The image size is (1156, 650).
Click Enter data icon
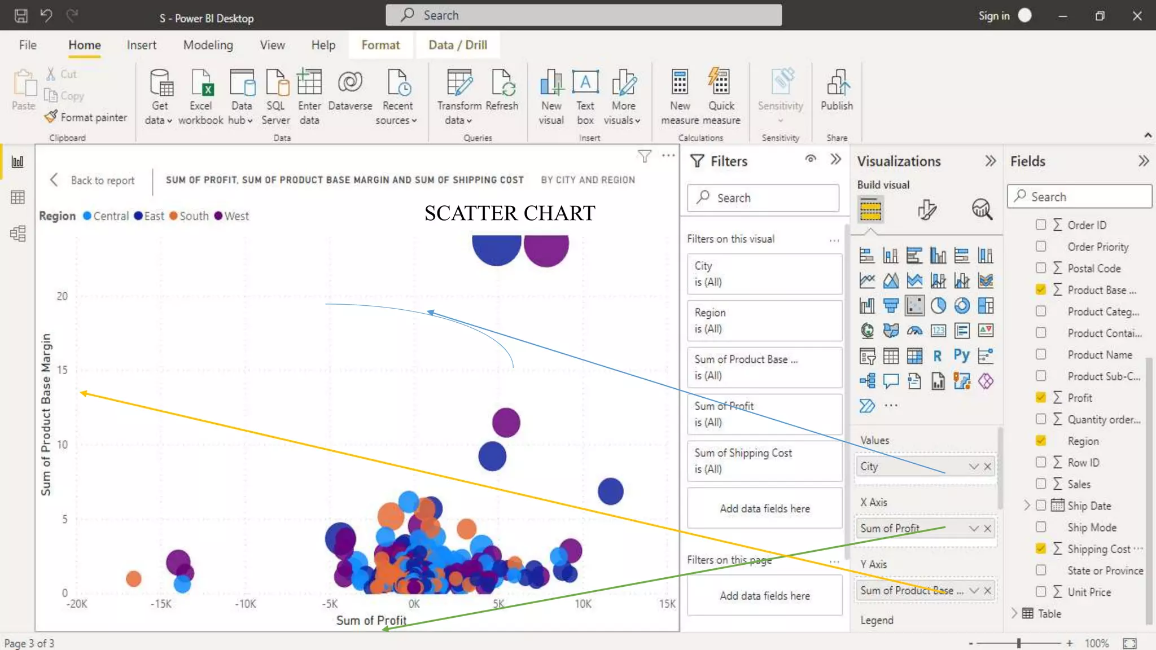coord(309,82)
